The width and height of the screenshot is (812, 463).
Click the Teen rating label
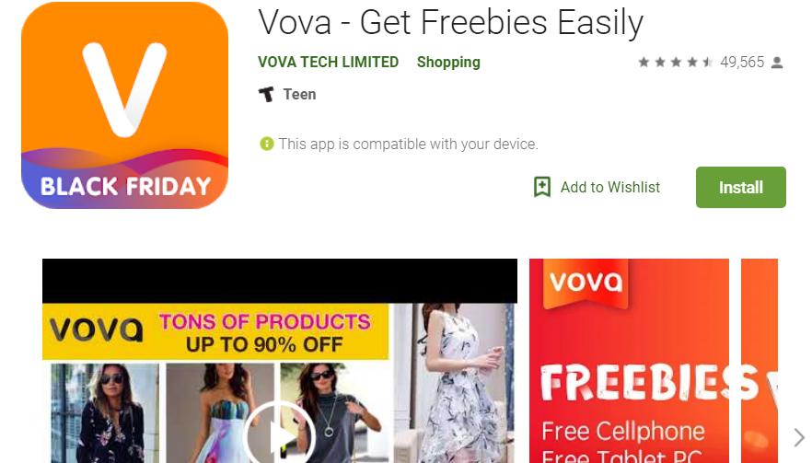299,94
